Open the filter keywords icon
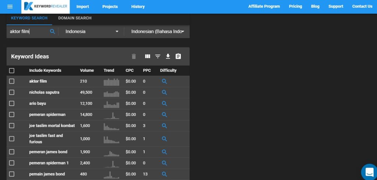Screen dimensions: 377x180 pyautogui.click(x=158, y=56)
